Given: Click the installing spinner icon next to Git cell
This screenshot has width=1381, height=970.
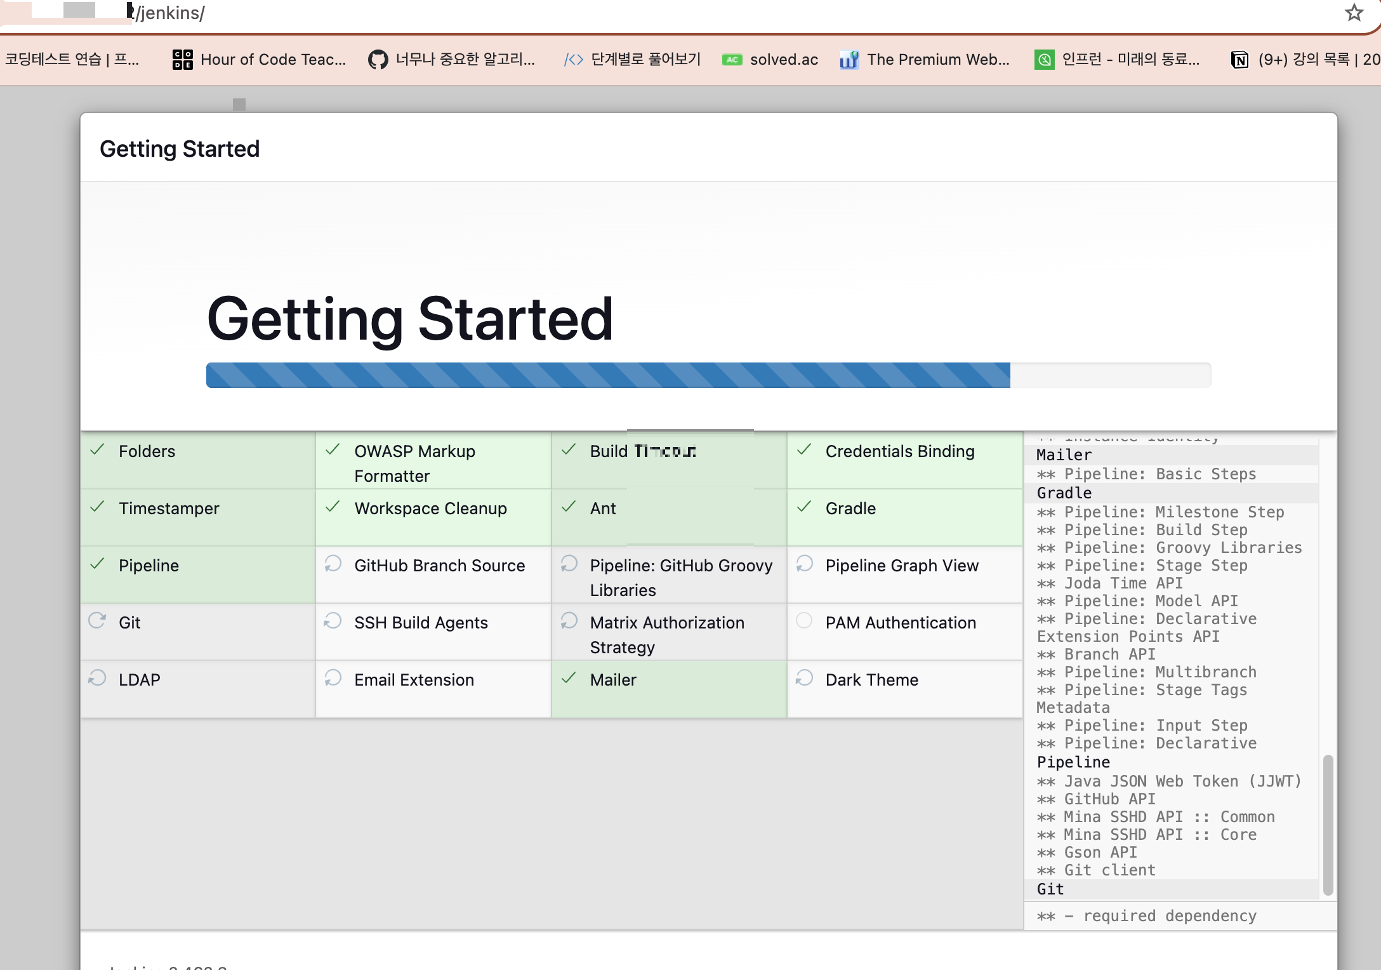Looking at the screenshot, I should pos(97,620).
